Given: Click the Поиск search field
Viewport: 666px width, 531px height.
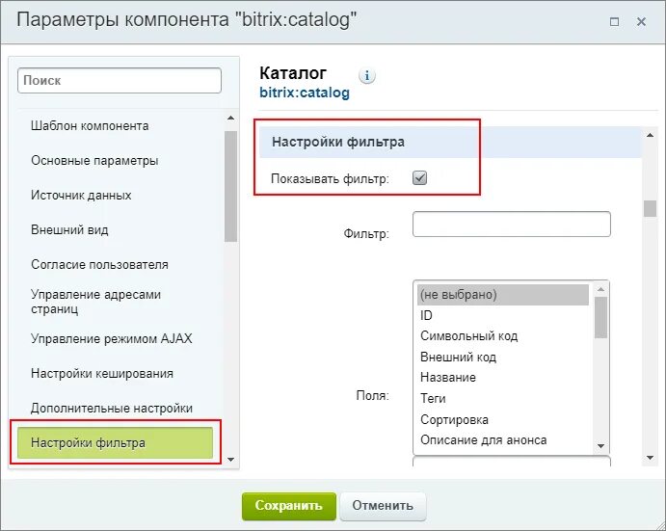Looking at the screenshot, I should (x=120, y=81).
